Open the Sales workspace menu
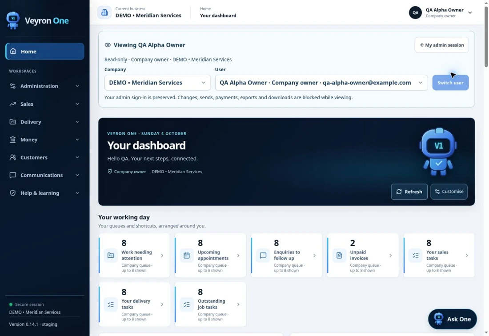Viewport: 489px width, 336px height. [44, 104]
